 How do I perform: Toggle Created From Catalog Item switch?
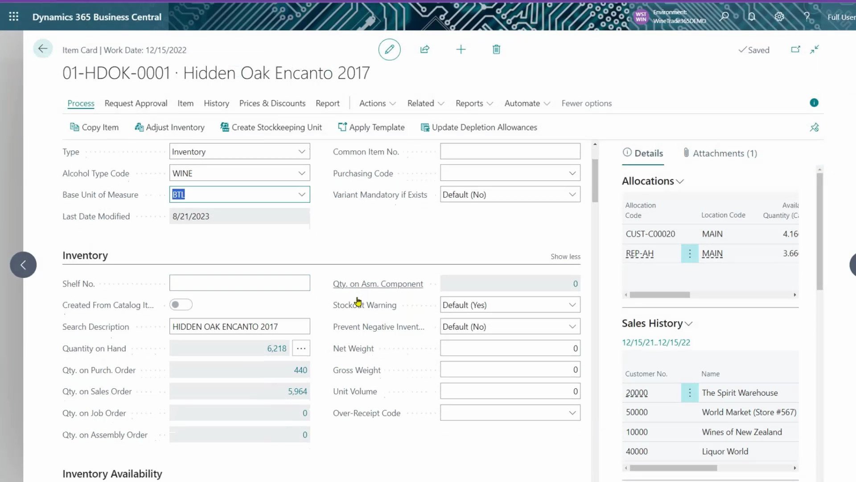click(181, 305)
